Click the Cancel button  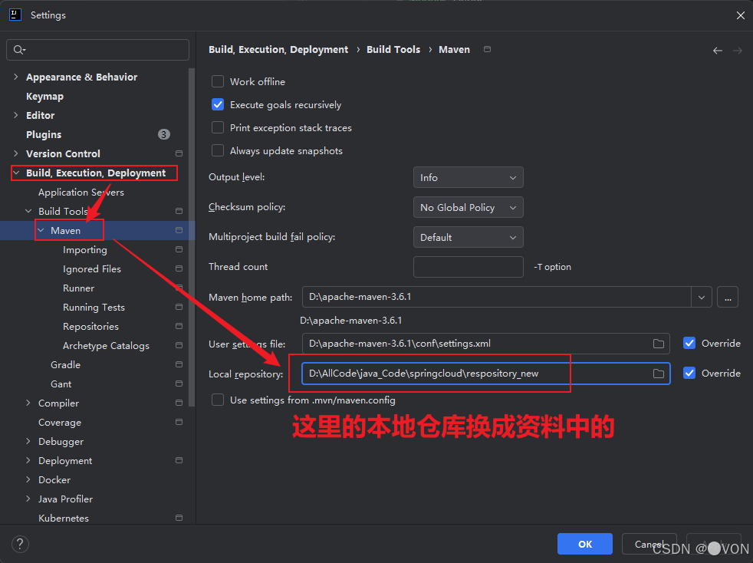(x=649, y=544)
